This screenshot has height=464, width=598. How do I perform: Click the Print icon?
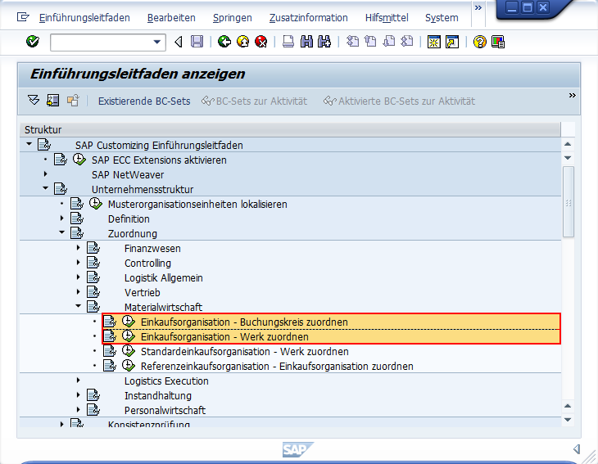point(288,42)
